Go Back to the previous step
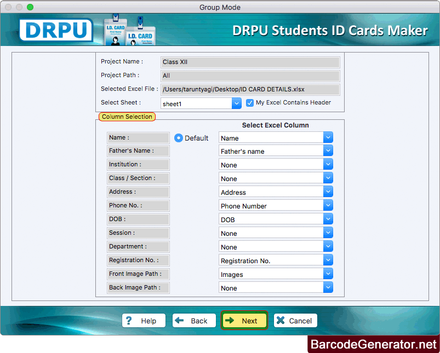The height and width of the screenshot is (353, 440). coord(194,321)
